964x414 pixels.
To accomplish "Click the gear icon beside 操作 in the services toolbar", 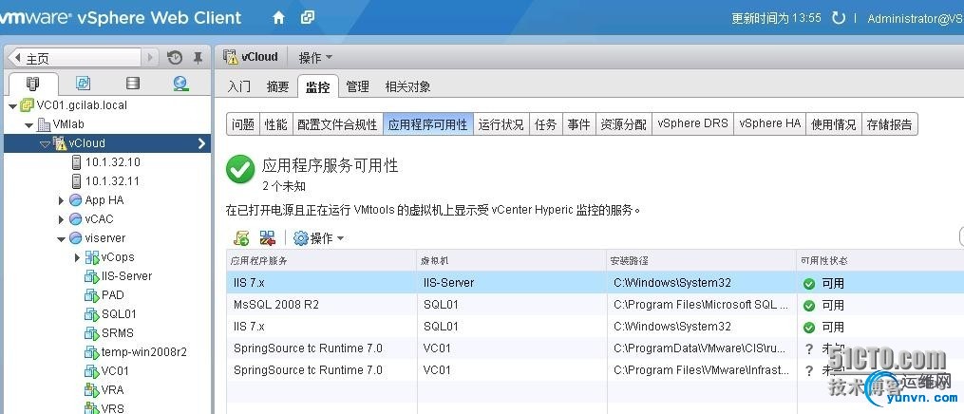I will click(x=301, y=238).
